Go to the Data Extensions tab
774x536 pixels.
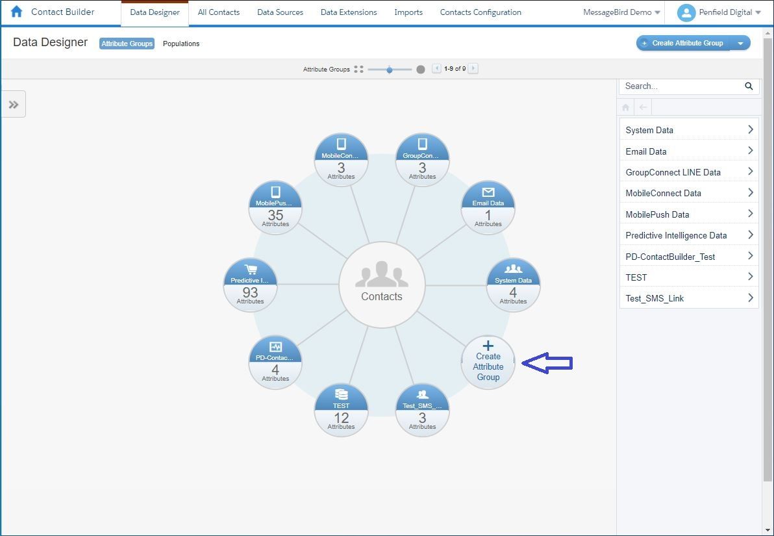click(349, 12)
